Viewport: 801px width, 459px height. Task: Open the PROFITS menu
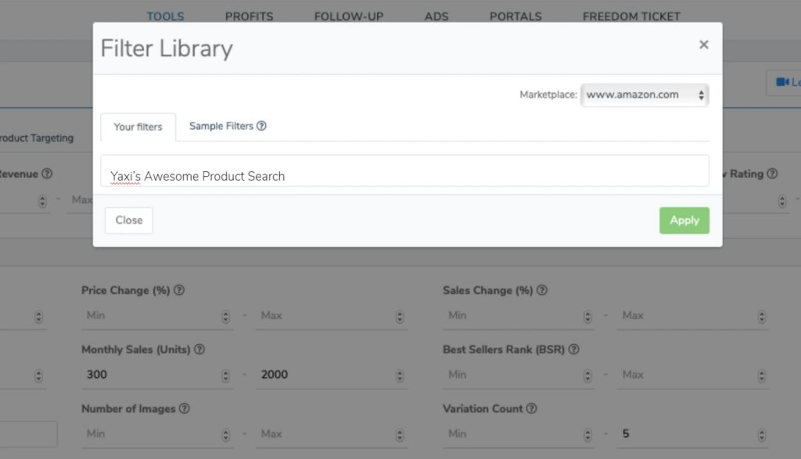(x=249, y=16)
